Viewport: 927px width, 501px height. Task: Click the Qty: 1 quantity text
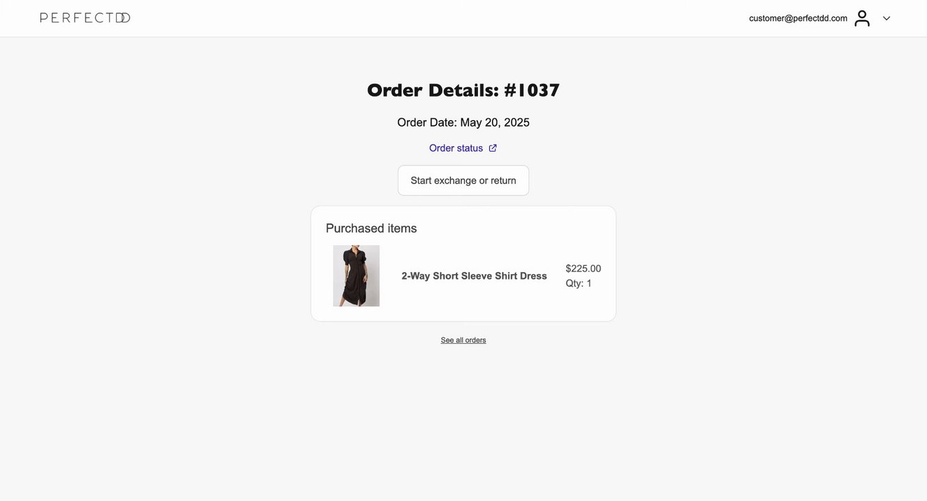(x=579, y=283)
